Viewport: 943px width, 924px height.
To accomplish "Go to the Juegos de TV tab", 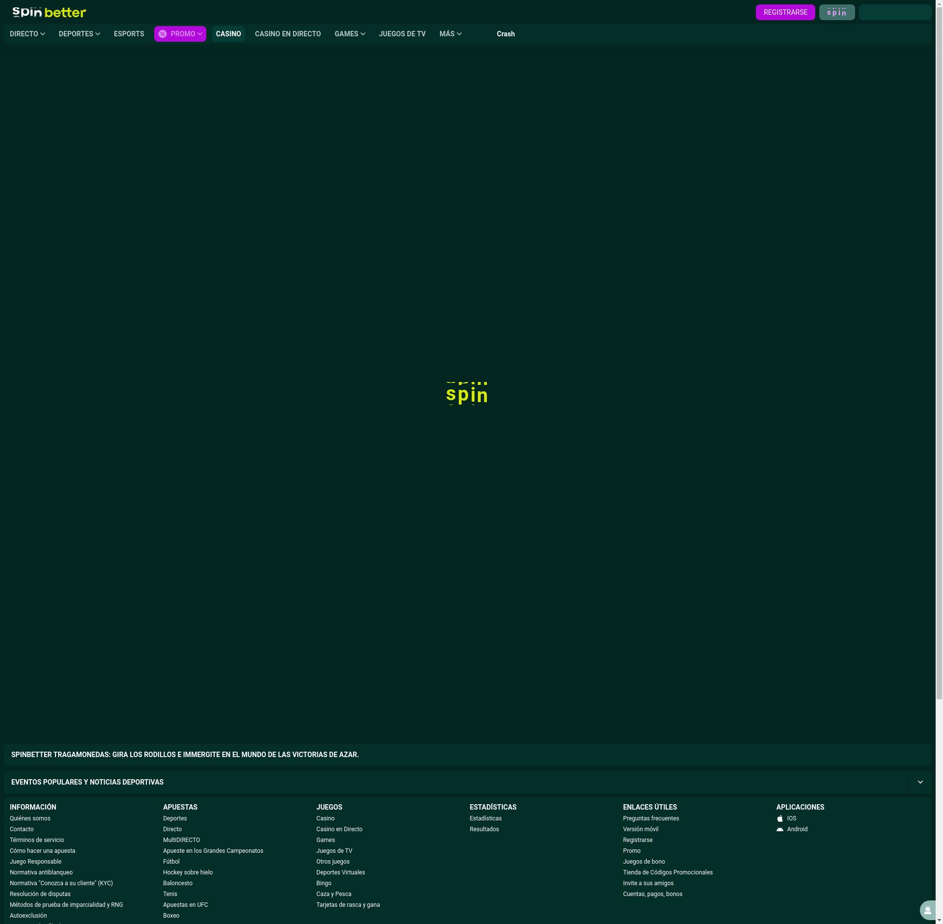I will pyautogui.click(x=402, y=34).
